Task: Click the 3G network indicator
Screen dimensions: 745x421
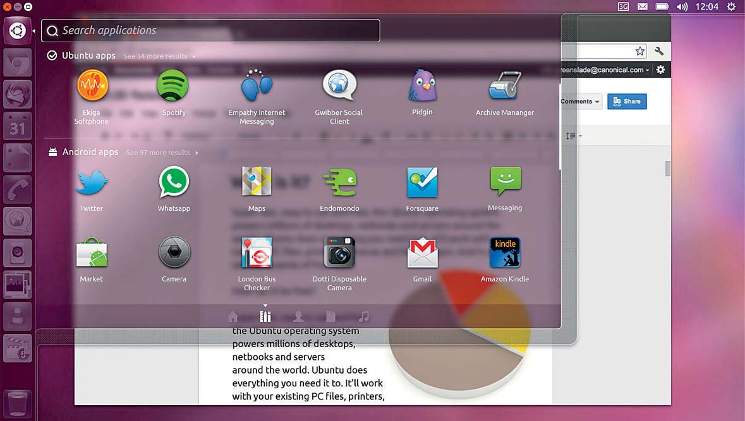Action: click(x=623, y=7)
